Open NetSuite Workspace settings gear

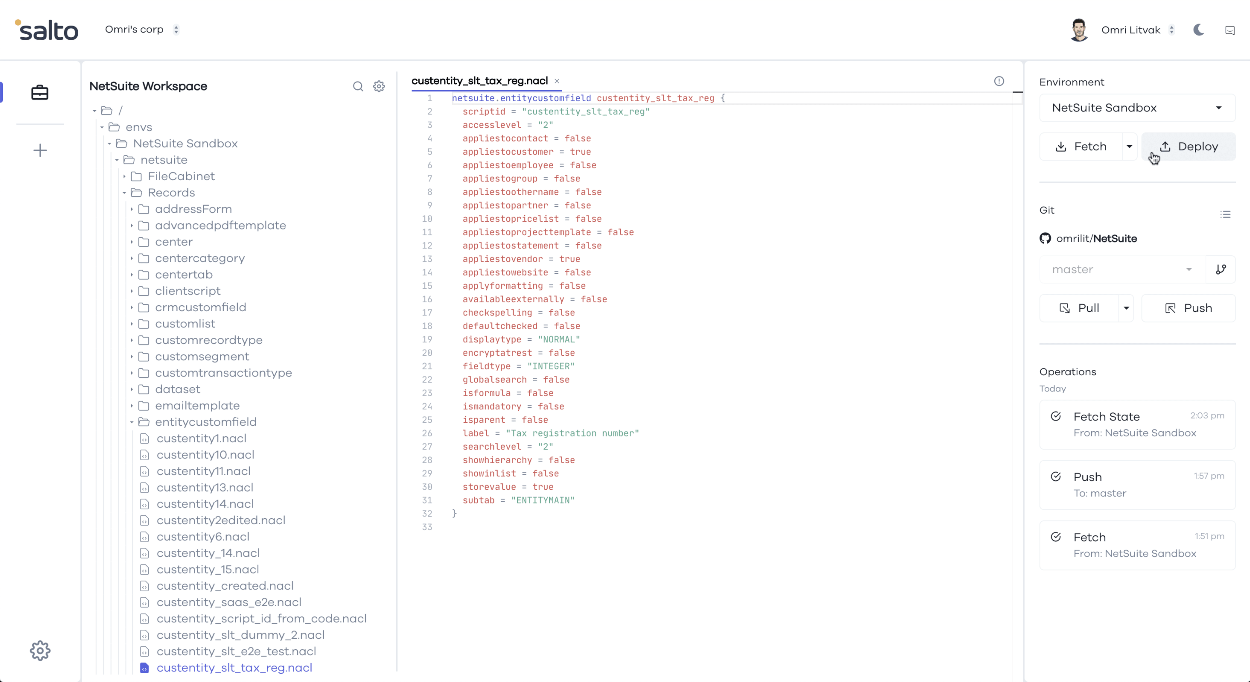click(379, 86)
